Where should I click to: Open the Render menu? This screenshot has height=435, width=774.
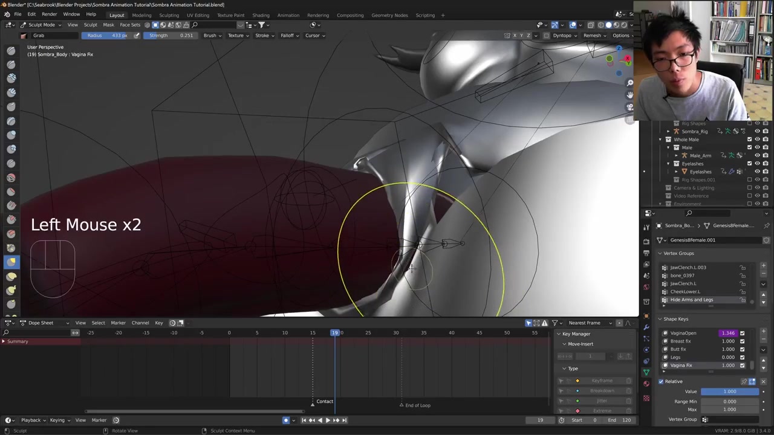(x=49, y=14)
